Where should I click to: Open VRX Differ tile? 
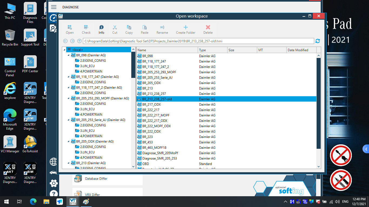click(x=107, y=192)
